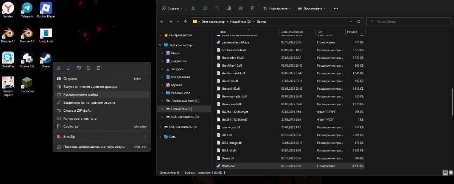Click the Share icon in the Explorer toolbar
Image resolution: width=454 pixels, height=184 pixels.
point(241,8)
